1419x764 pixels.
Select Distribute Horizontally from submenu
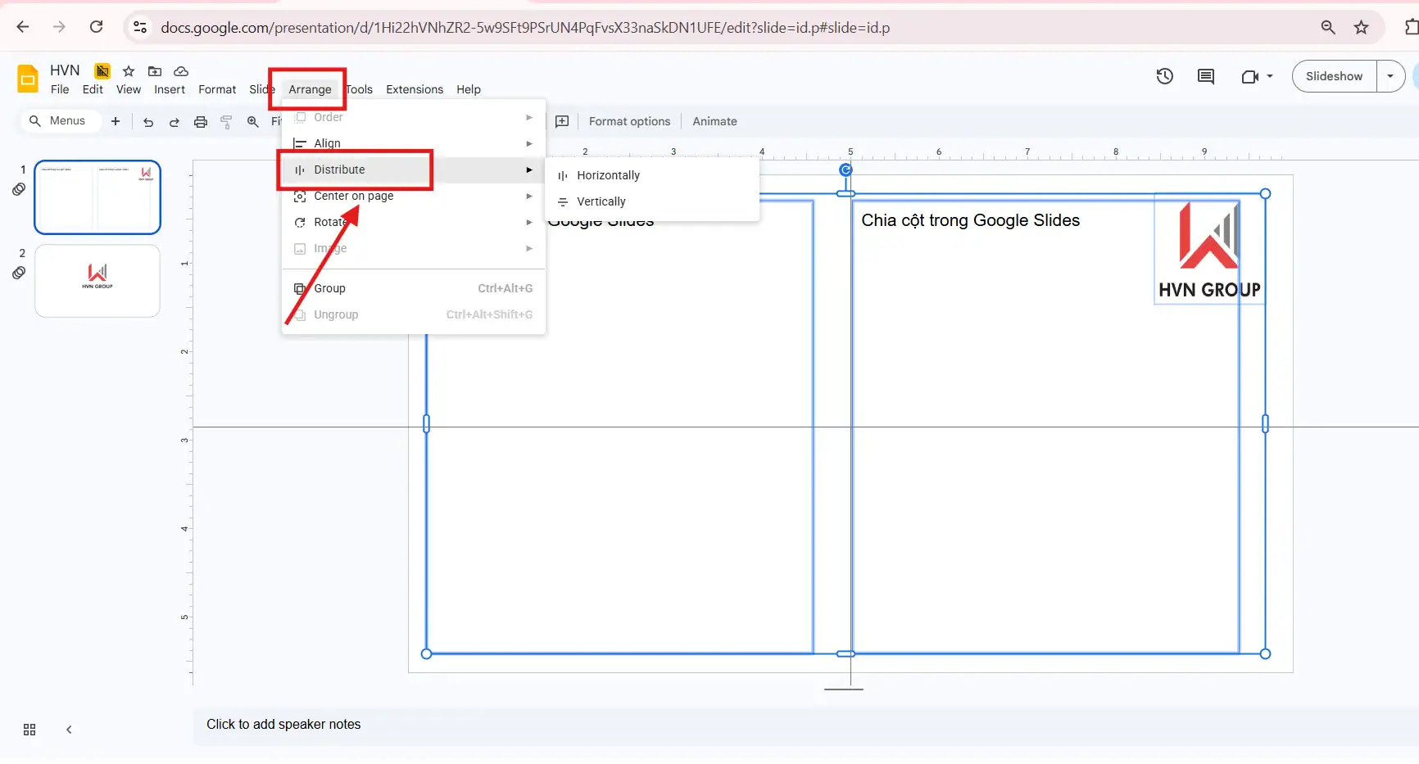[x=608, y=174]
